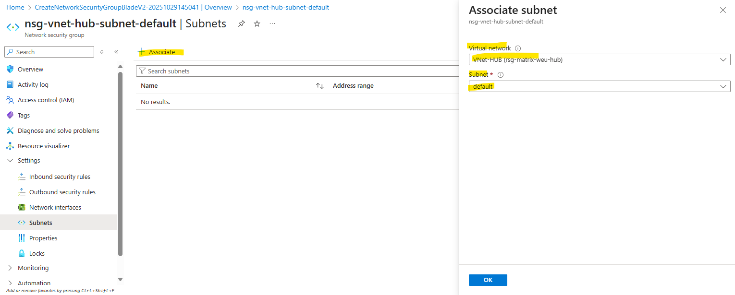The height and width of the screenshot is (295, 735).
Task: Expand the Monitoring section
Action: [10, 268]
